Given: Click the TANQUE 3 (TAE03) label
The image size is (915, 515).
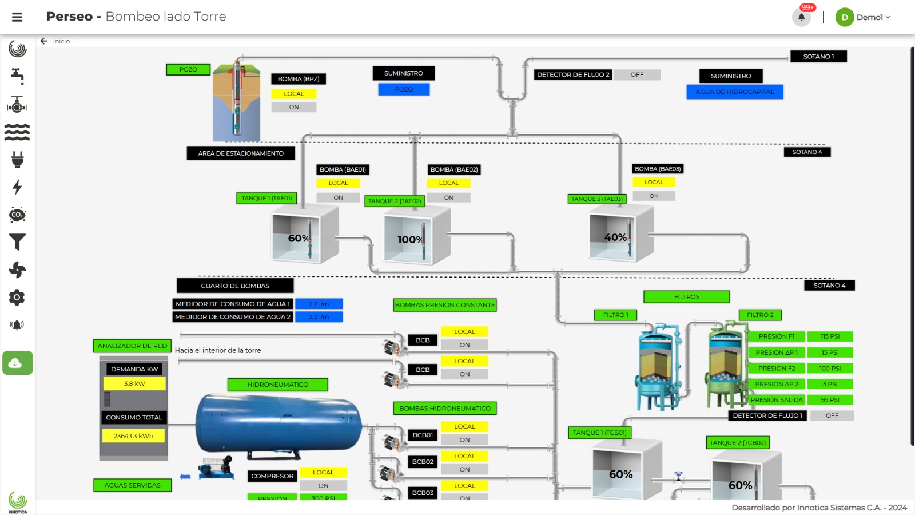Looking at the screenshot, I should [x=597, y=199].
